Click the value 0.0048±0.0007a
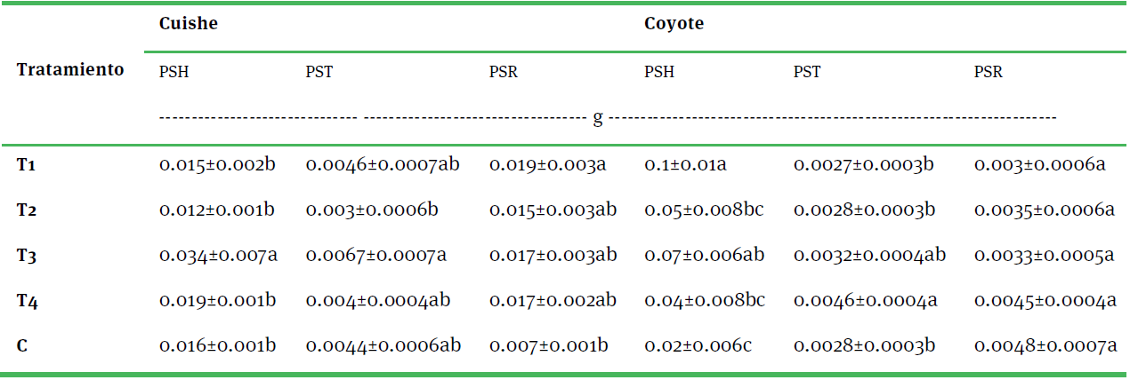 (x=1045, y=345)
